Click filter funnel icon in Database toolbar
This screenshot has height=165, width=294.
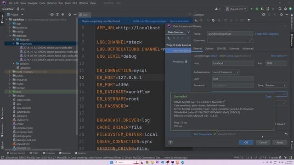(x=249, y=20)
